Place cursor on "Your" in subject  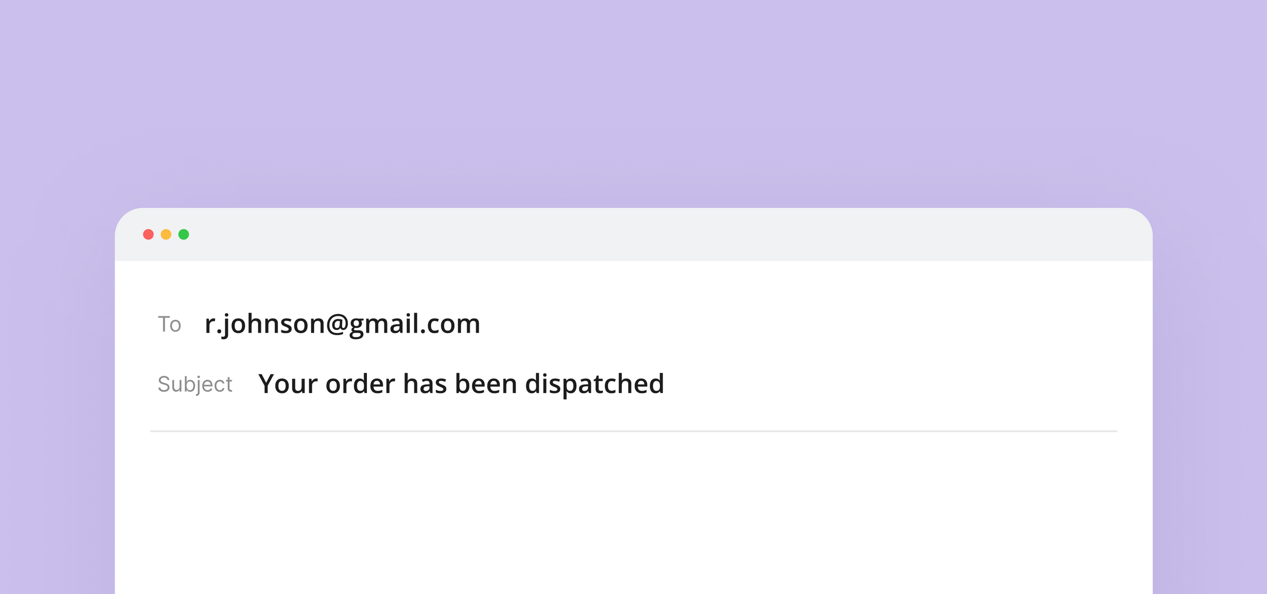tap(288, 384)
